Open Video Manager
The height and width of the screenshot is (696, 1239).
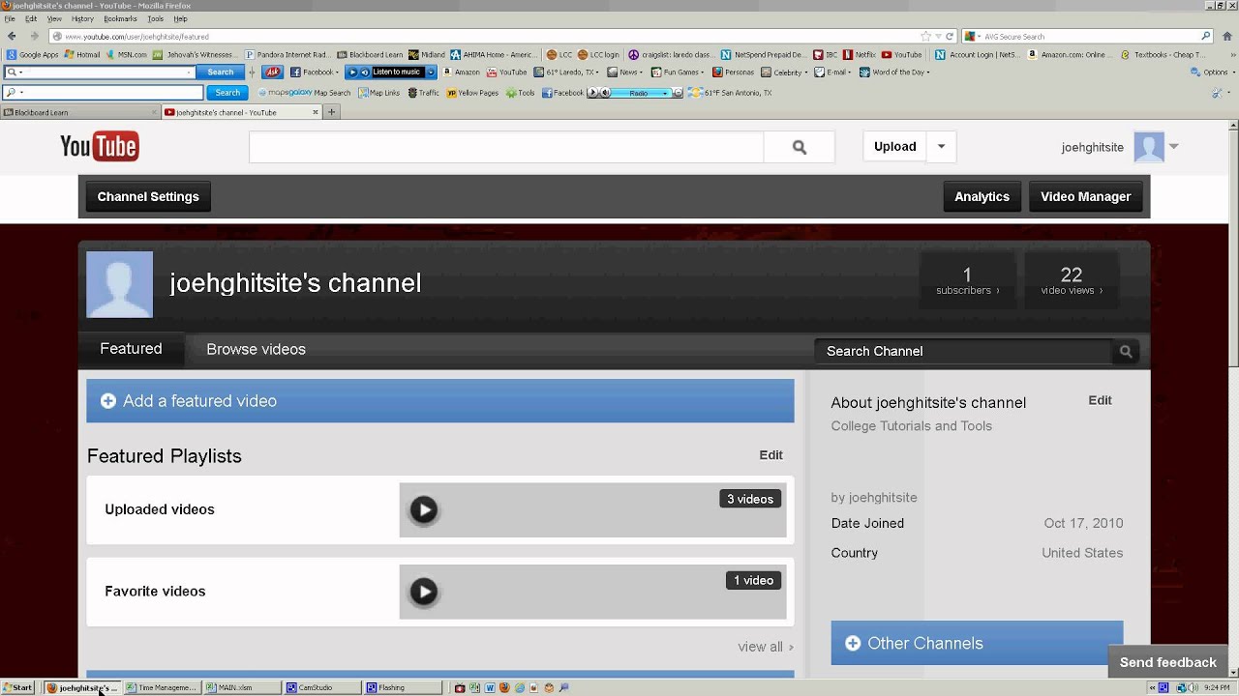[1085, 196]
